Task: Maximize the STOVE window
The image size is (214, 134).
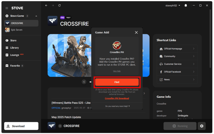Action: 200,6
